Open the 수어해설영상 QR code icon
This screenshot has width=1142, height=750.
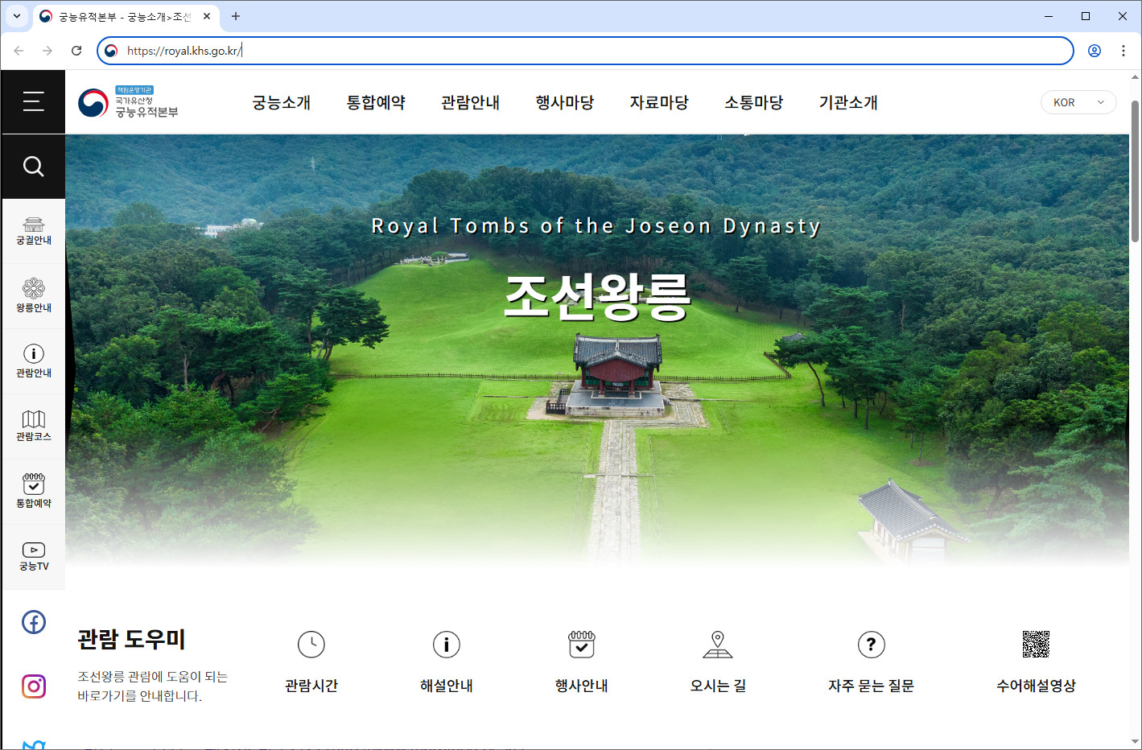[1036, 645]
